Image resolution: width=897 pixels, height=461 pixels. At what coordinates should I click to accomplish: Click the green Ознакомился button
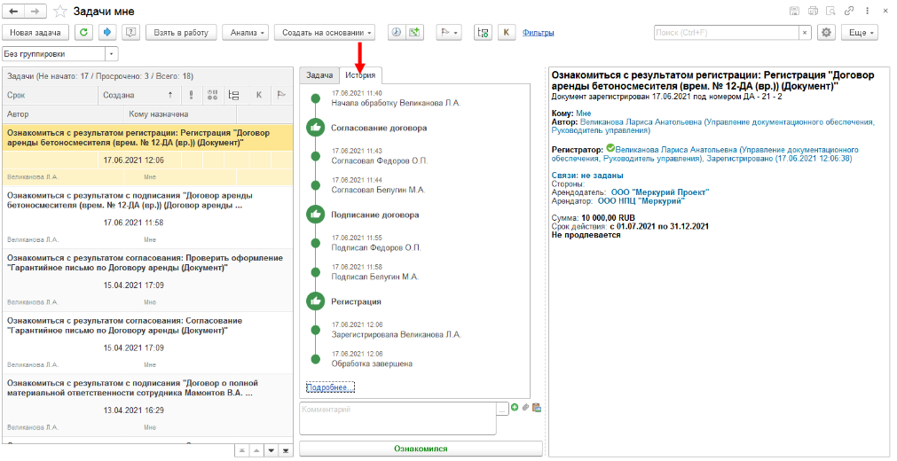pyautogui.click(x=421, y=449)
